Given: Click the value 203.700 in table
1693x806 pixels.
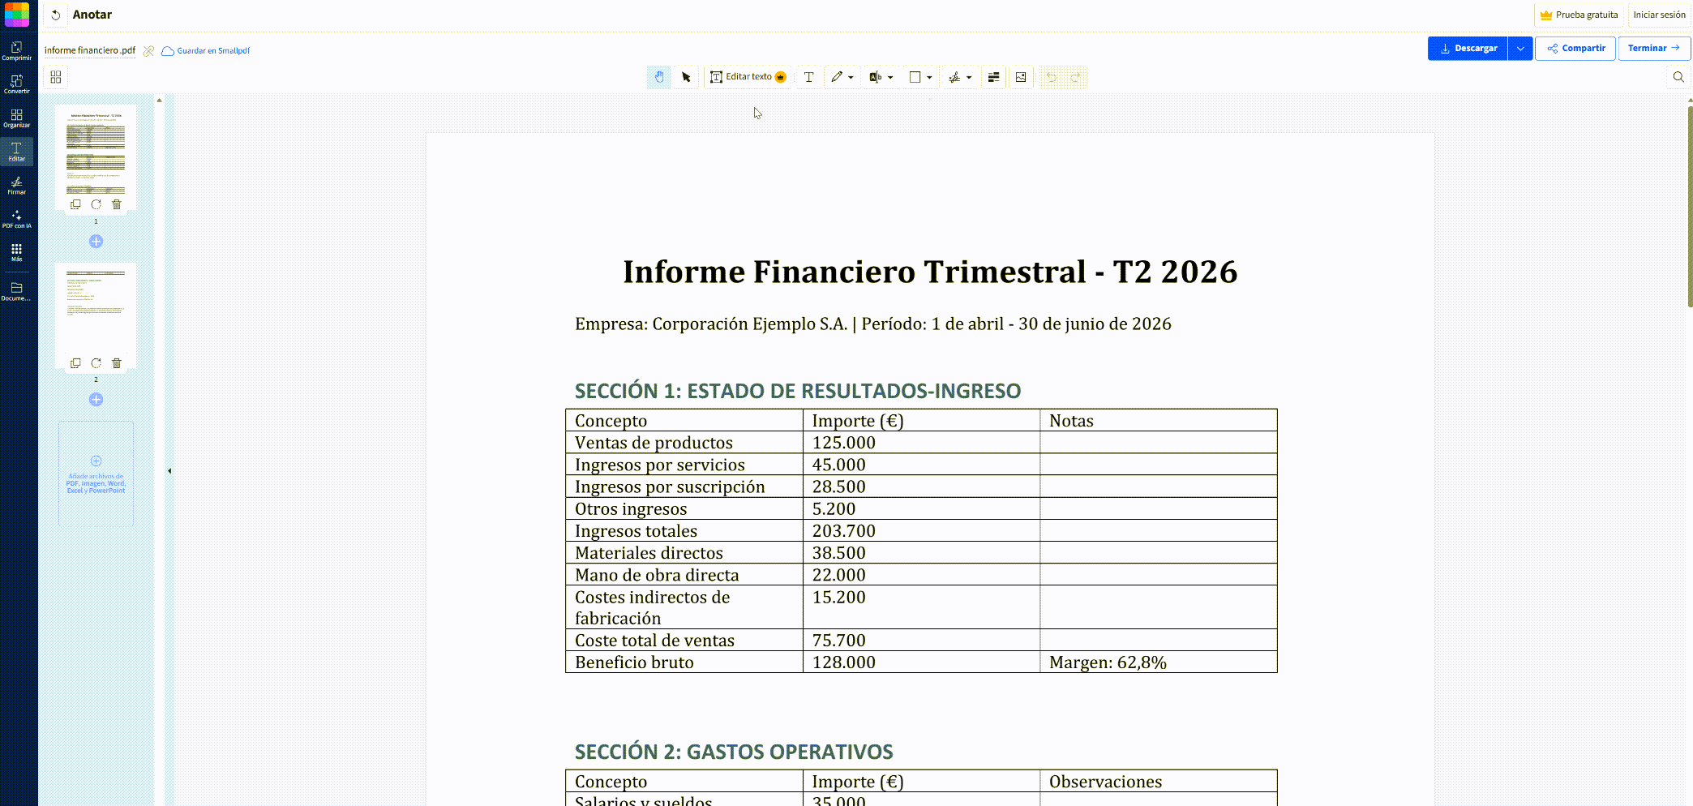Looking at the screenshot, I should 843,531.
